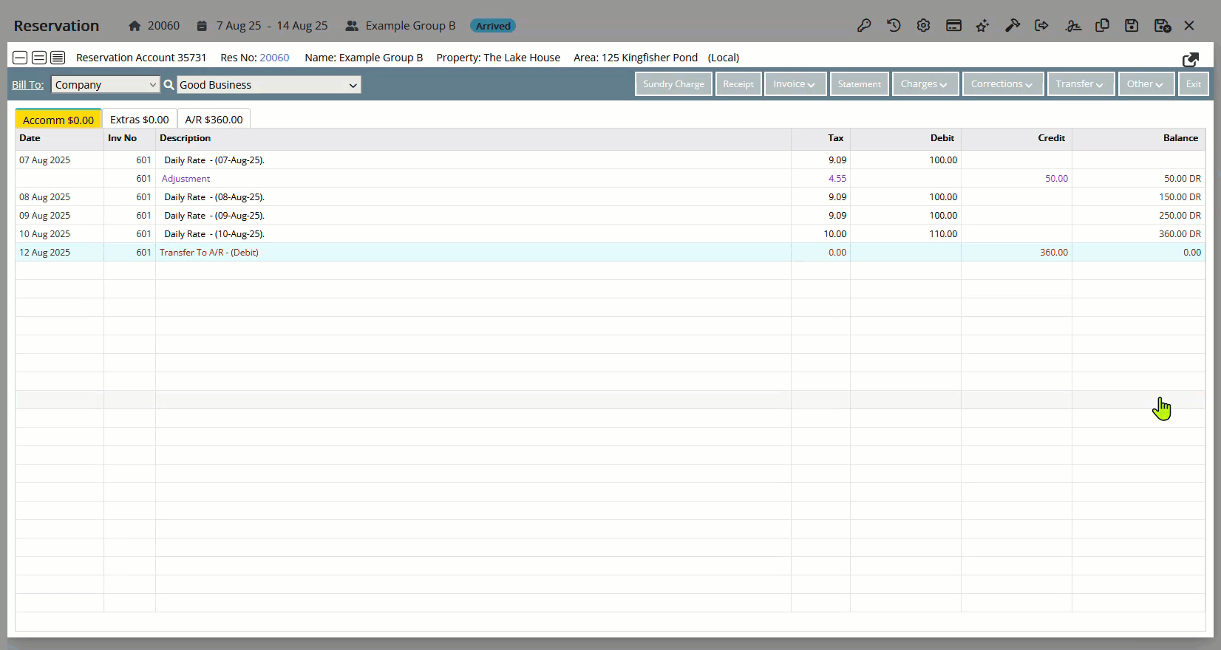Image resolution: width=1221 pixels, height=650 pixels.
Task: Select the two-line view icon
Action: pyautogui.click(x=39, y=58)
